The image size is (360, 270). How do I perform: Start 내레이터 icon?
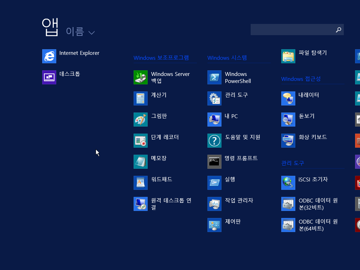[x=288, y=98]
